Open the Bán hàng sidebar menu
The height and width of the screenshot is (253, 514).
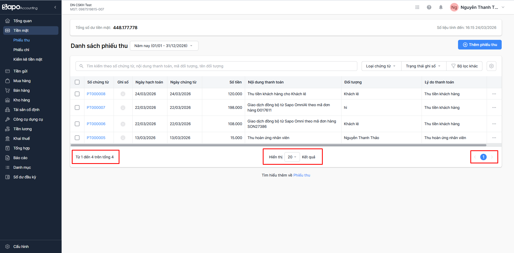pos(21,90)
